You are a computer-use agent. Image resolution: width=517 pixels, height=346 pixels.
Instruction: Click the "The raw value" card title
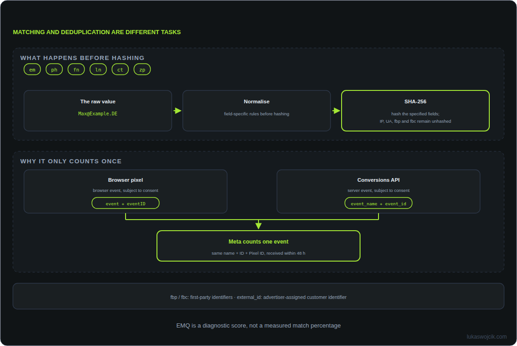98,101
